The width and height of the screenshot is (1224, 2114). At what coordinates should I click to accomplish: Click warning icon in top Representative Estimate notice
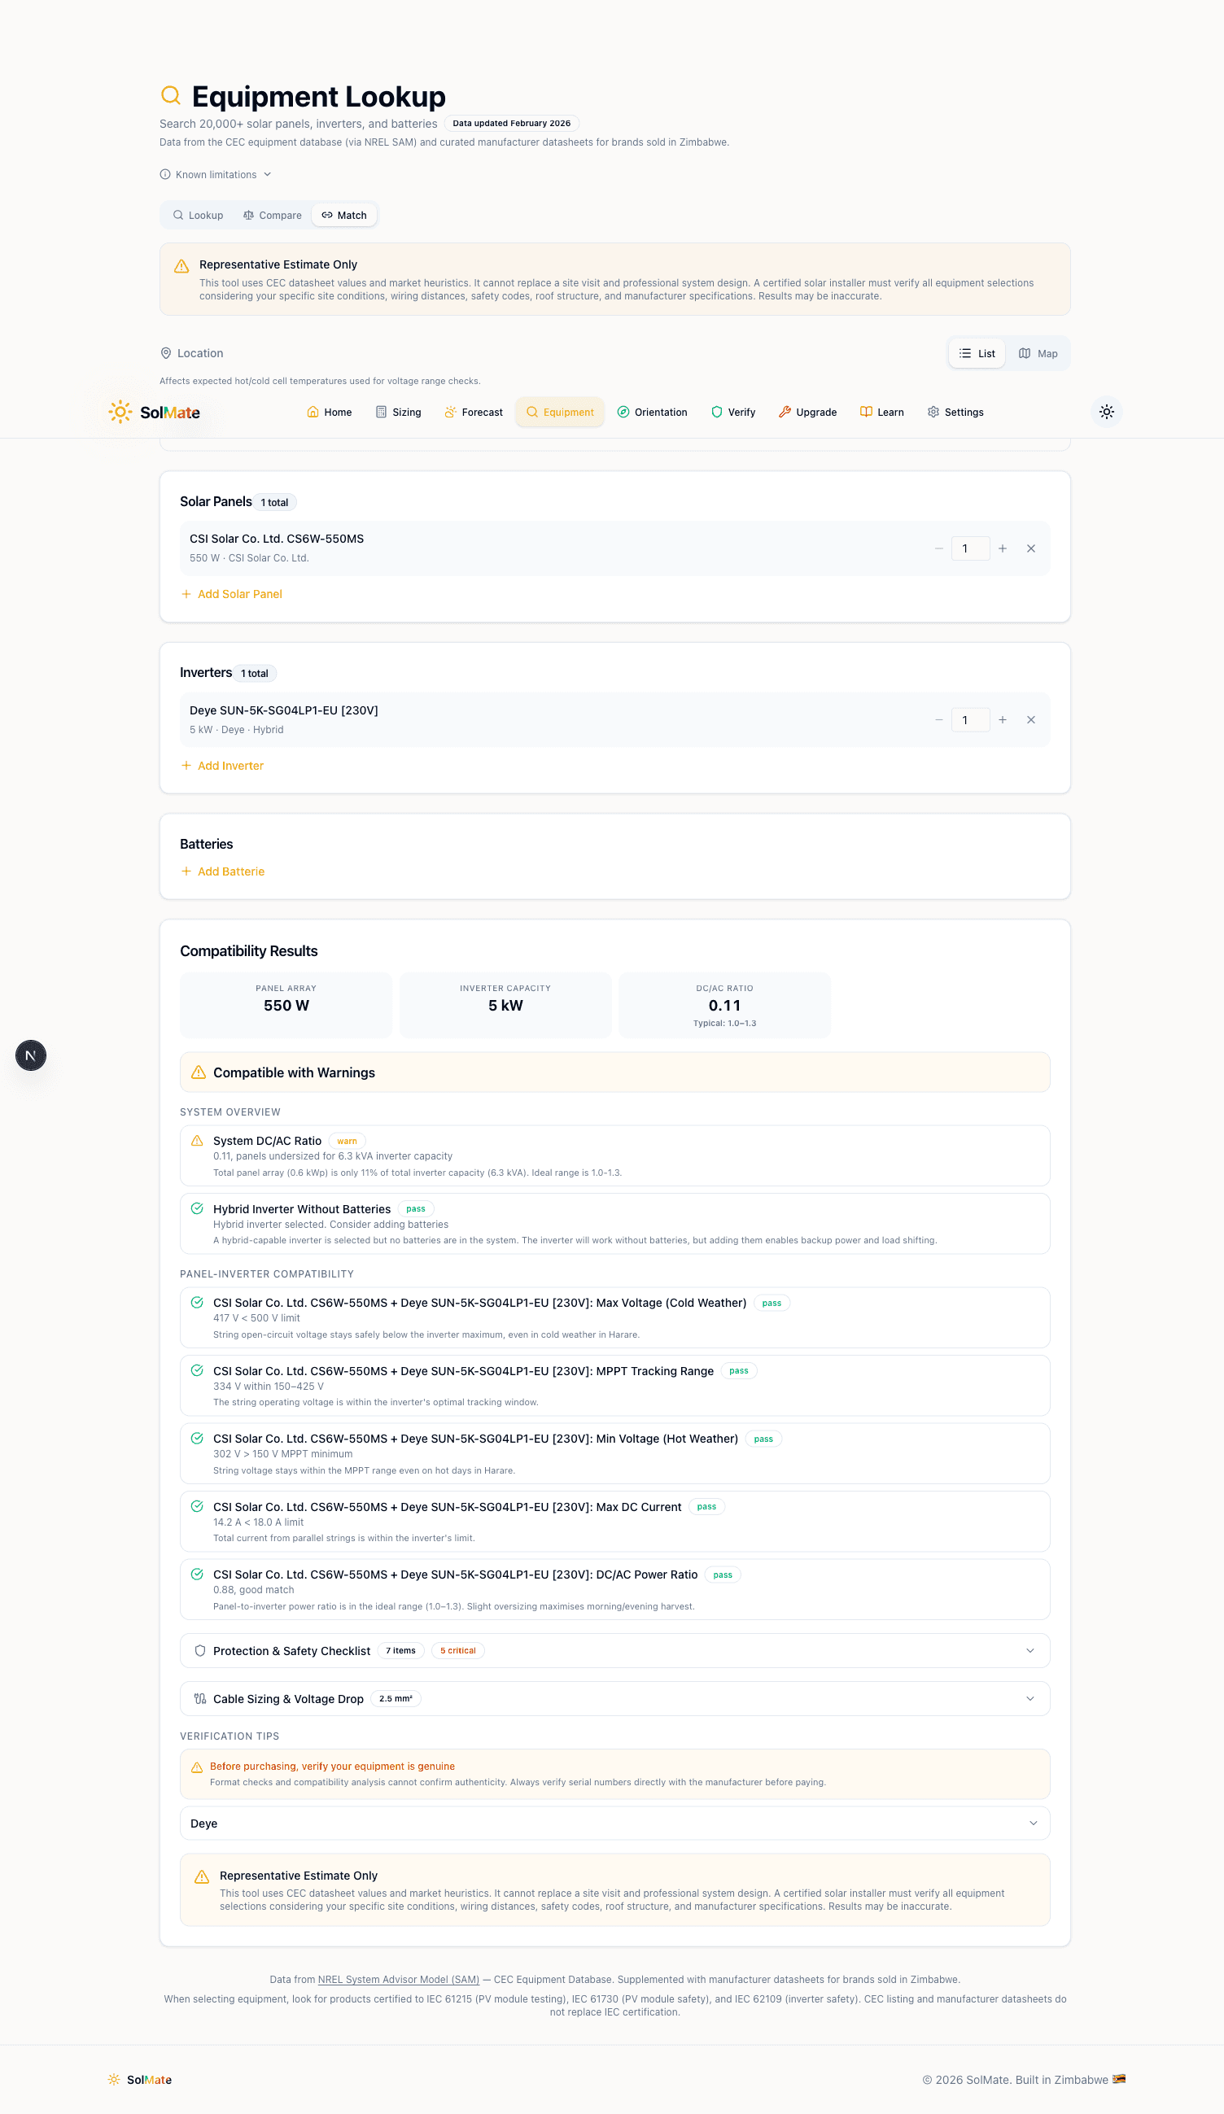click(181, 266)
